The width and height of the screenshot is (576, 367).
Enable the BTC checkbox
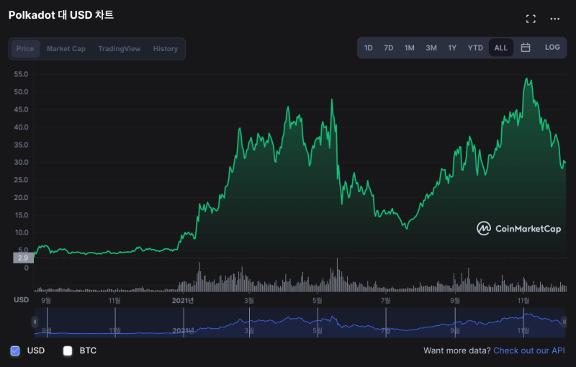(x=68, y=351)
